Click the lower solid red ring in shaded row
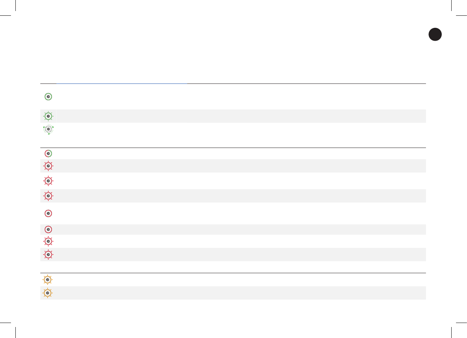 click(48, 229)
